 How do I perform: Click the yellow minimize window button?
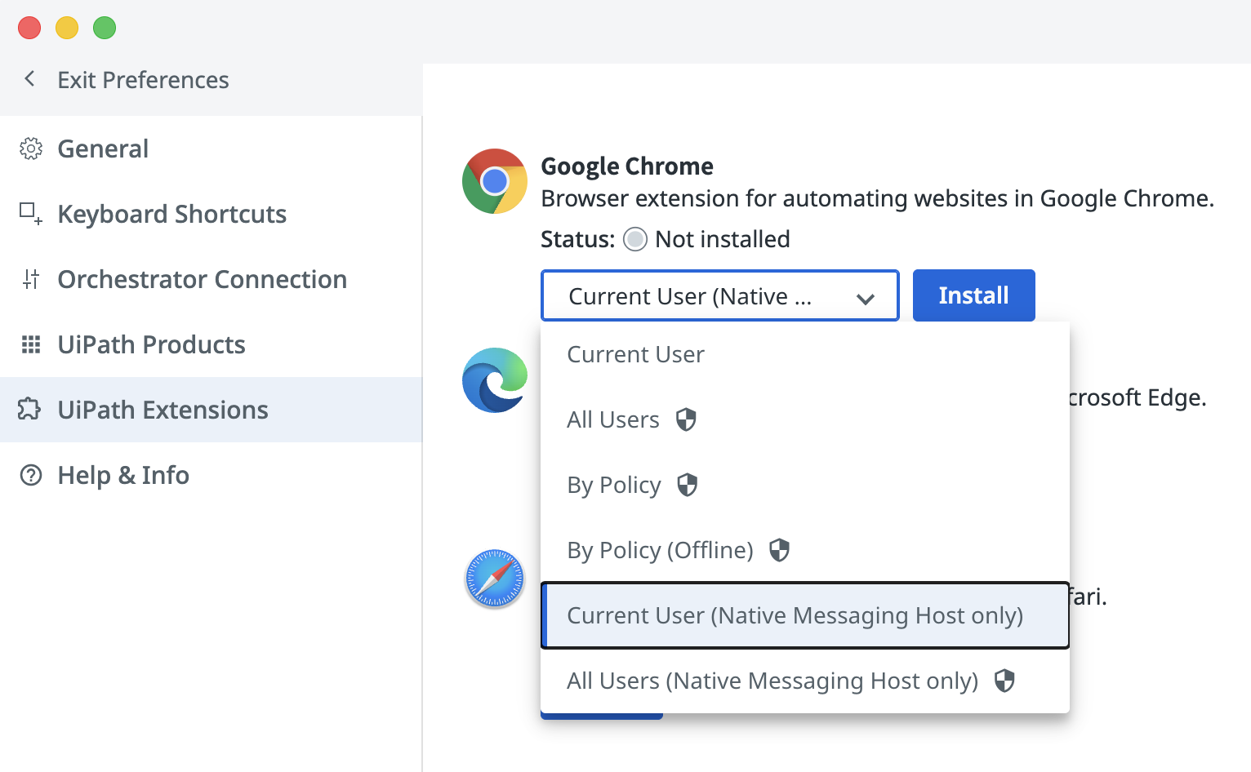coord(67,28)
